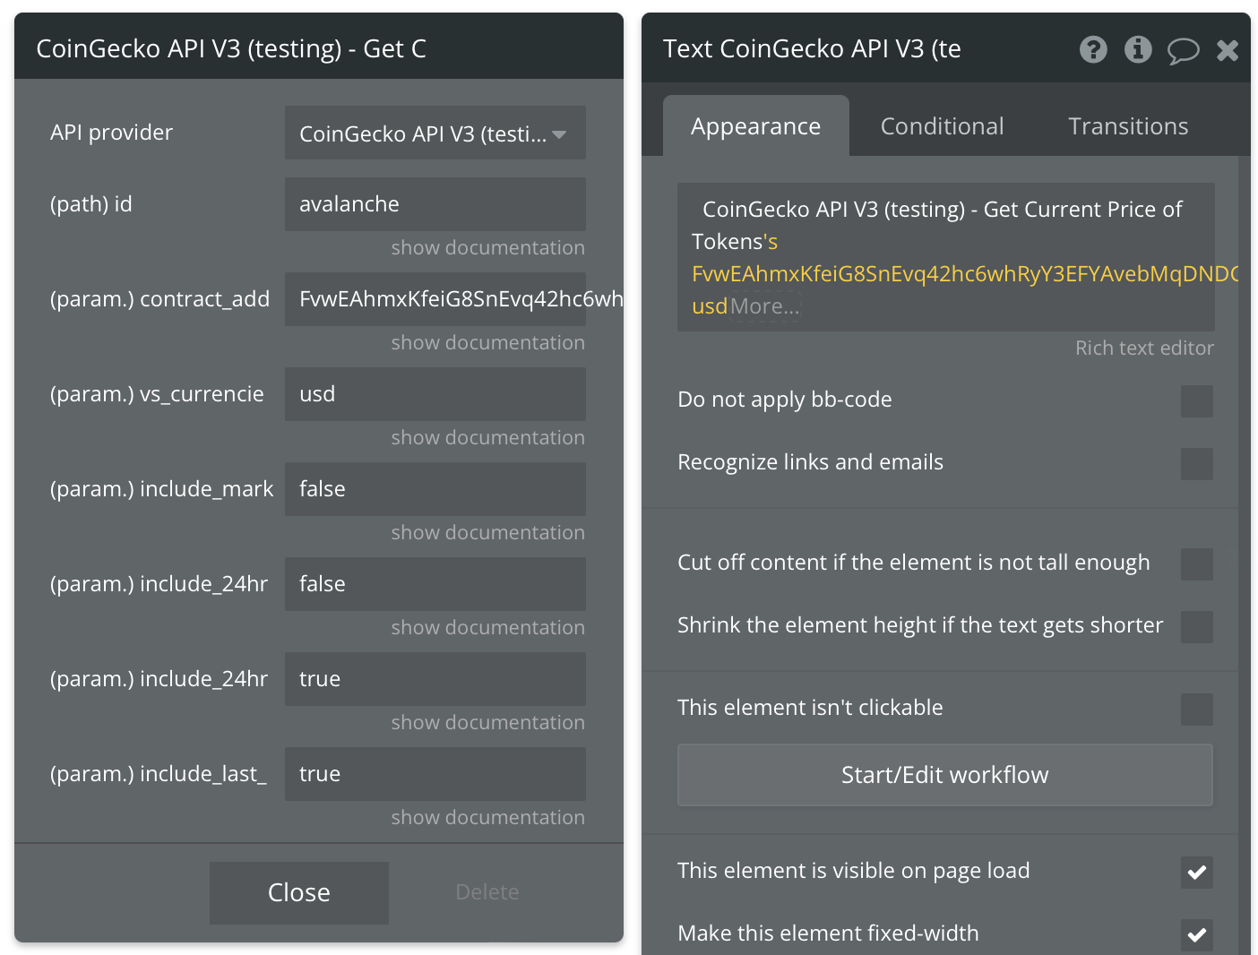This screenshot has height=955, width=1258.
Task: Open the API provider dropdown
Action: coord(435,133)
